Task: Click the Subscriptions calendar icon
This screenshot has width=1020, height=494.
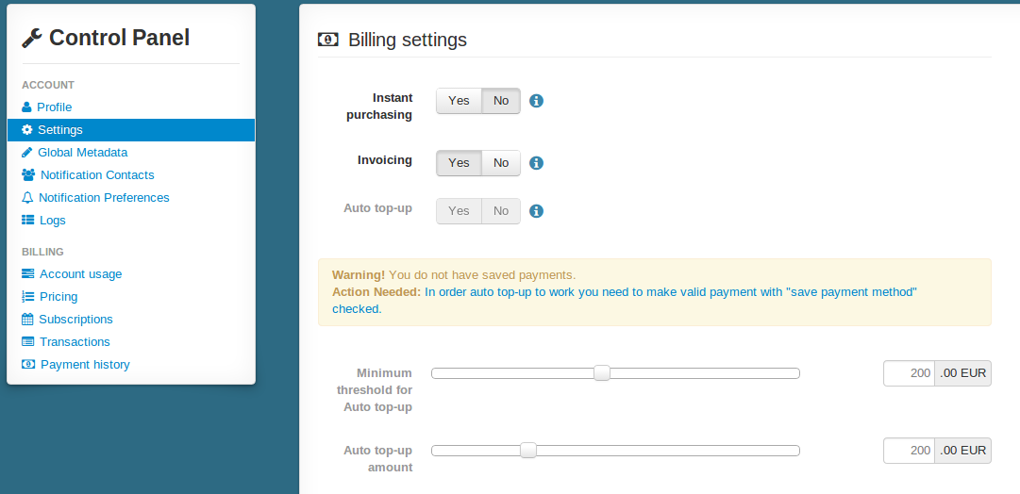Action: pyautogui.click(x=27, y=320)
